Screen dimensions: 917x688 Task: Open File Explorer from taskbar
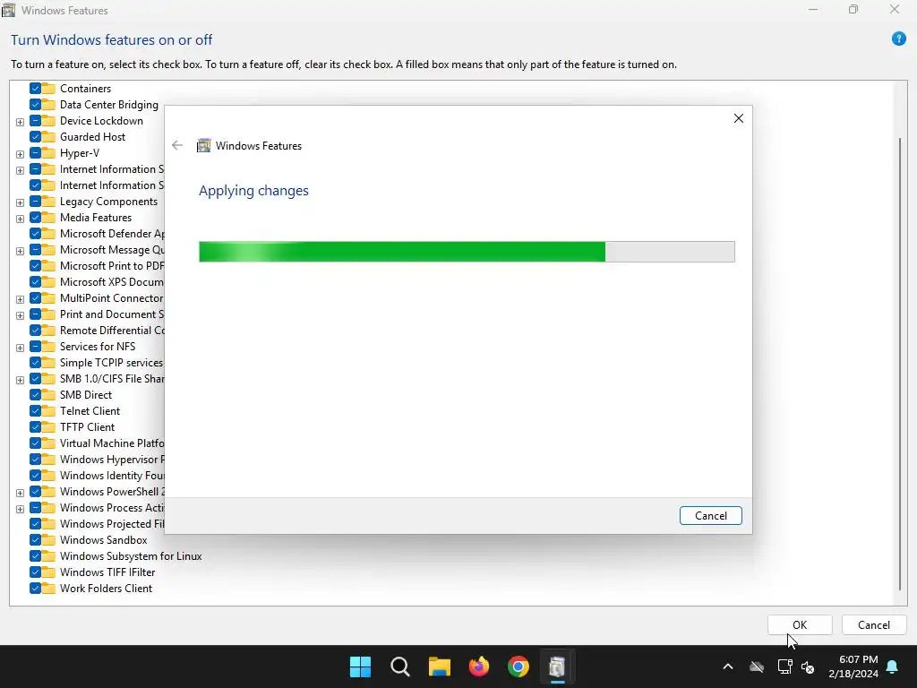click(x=439, y=666)
